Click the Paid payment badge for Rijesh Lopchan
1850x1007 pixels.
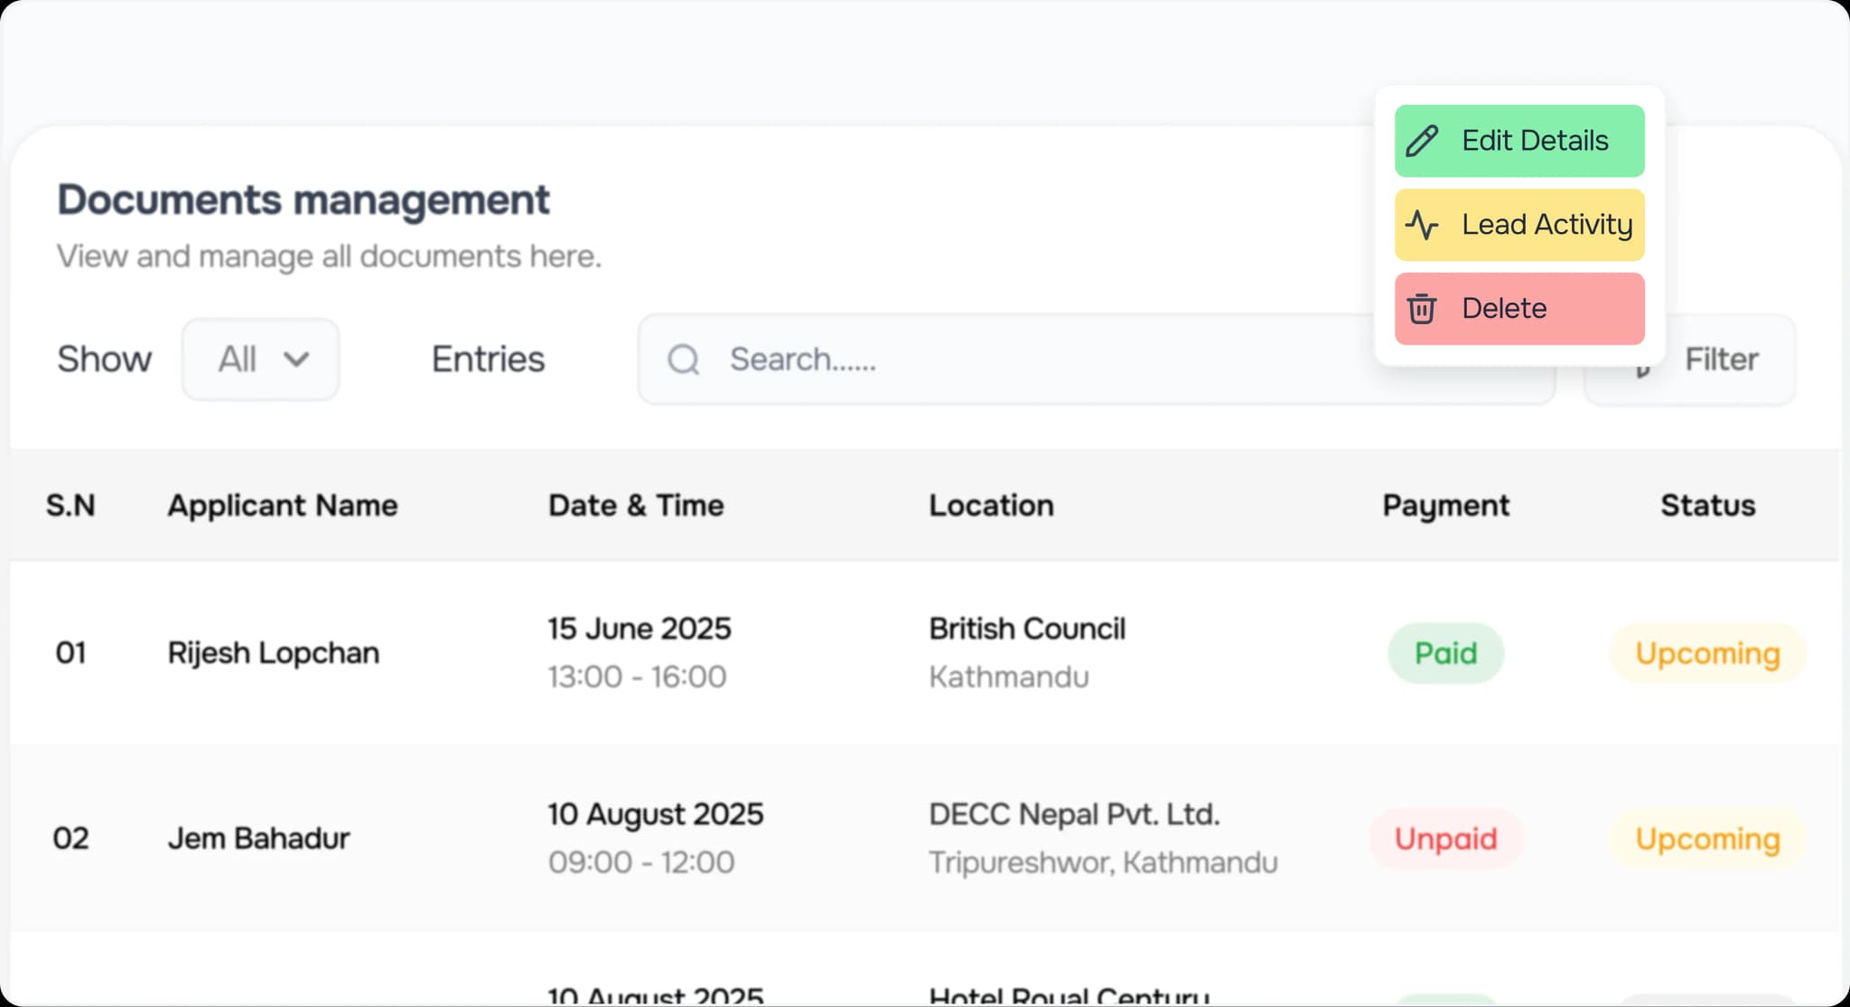1445,652
